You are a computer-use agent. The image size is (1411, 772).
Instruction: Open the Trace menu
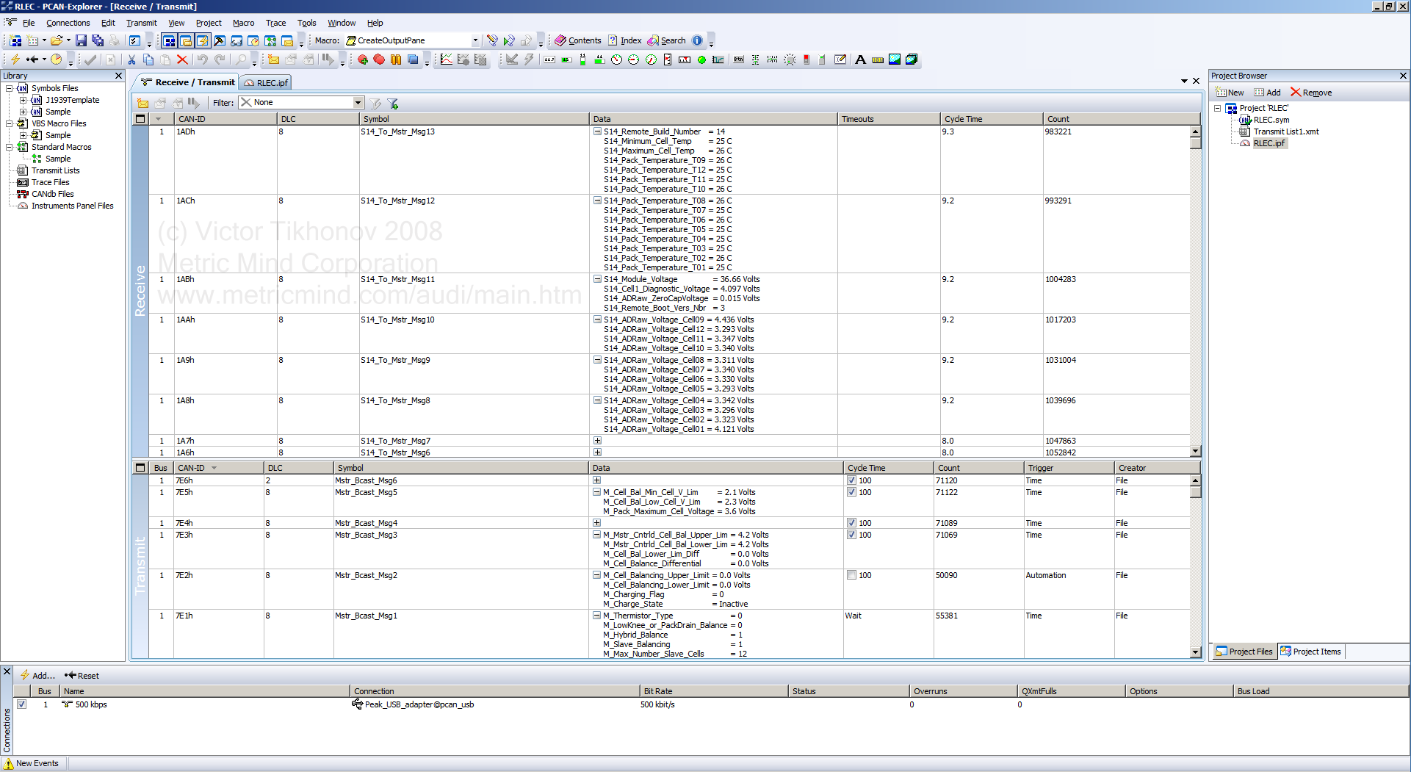275,23
